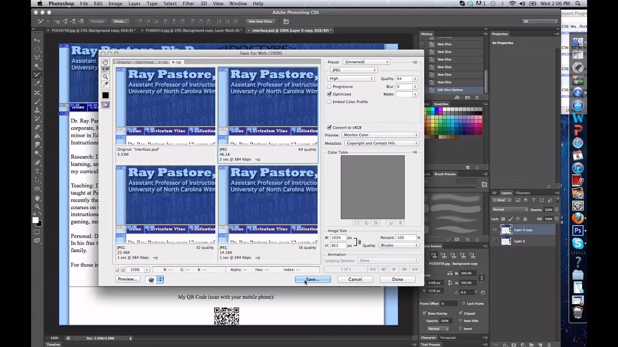Image resolution: width=618 pixels, height=347 pixels.
Task: Toggle visibility of Layer 0
Action: 494,240
